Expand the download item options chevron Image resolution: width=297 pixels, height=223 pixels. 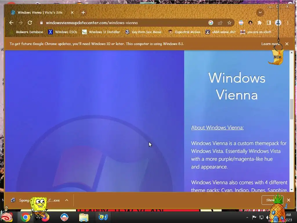(x=67, y=200)
